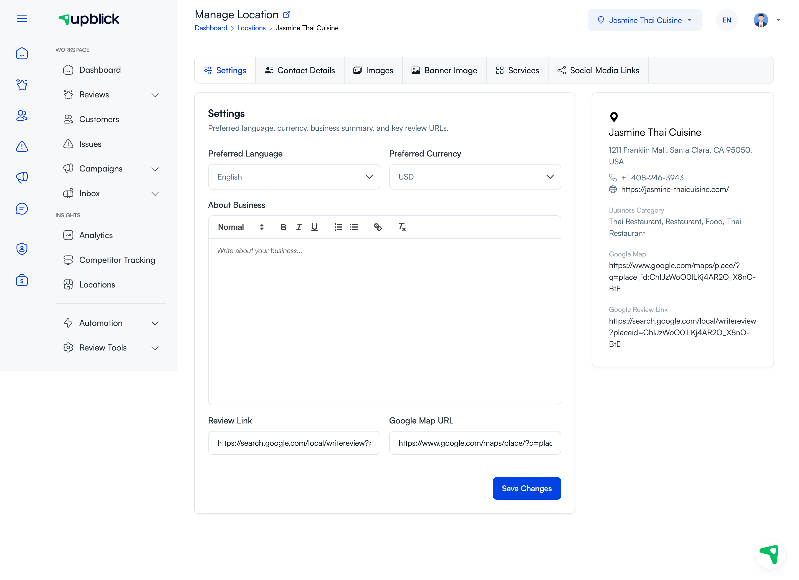This screenshot has height=580, width=799.
Task: Click the customers people icon in the narrow rail
Action: point(22,115)
